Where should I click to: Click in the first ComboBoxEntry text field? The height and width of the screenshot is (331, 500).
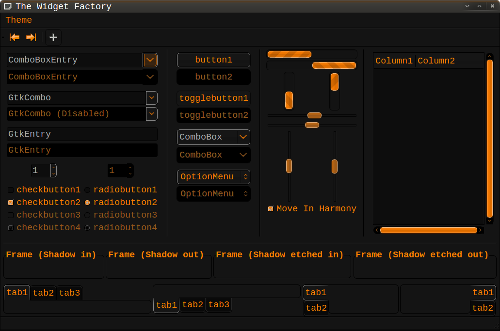click(x=75, y=60)
